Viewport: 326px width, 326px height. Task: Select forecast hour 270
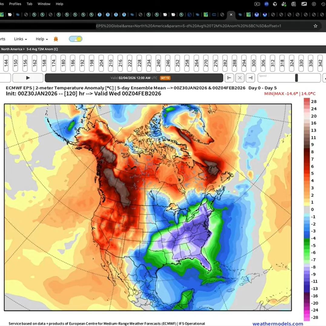[x=206, y=63]
